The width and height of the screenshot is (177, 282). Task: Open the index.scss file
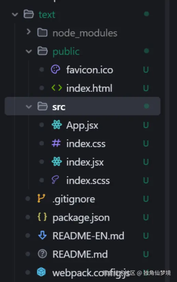[88, 180]
